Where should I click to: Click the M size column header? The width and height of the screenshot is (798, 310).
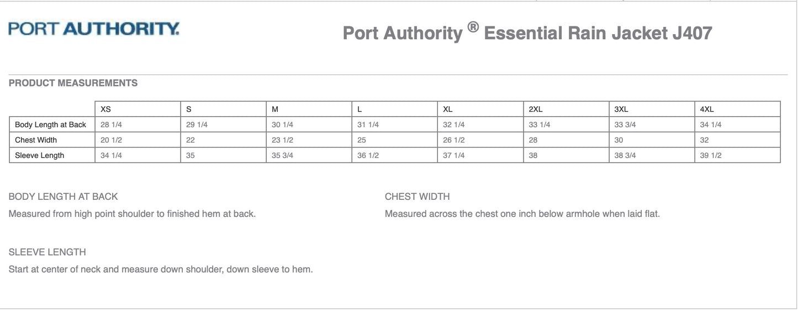tap(275, 109)
